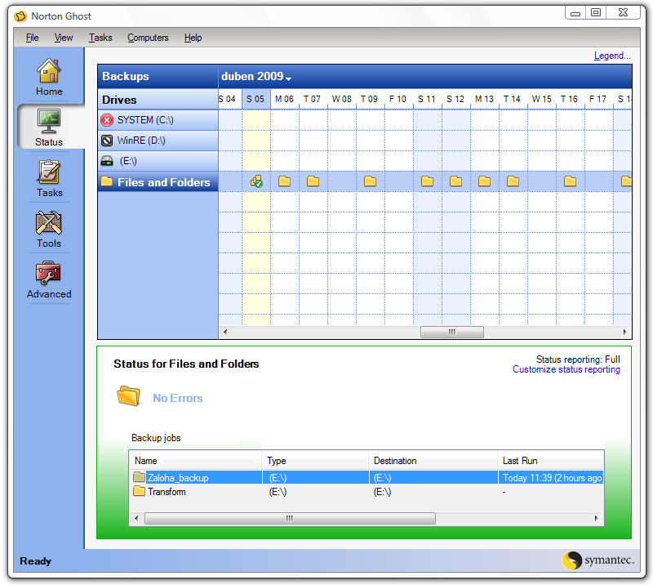Select the backup folder icon on M 06
Viewport: 653px width, 585px height.
(284, 181)
